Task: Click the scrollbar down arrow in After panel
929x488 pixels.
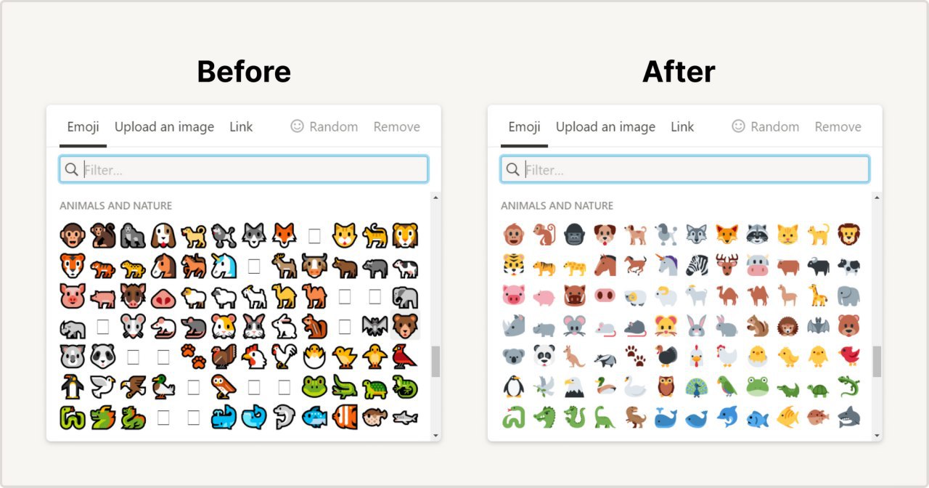Action: point(877,436)
